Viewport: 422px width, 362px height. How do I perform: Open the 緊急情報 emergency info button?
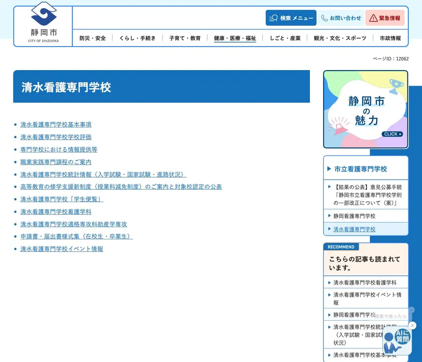(x=385, y=18)
